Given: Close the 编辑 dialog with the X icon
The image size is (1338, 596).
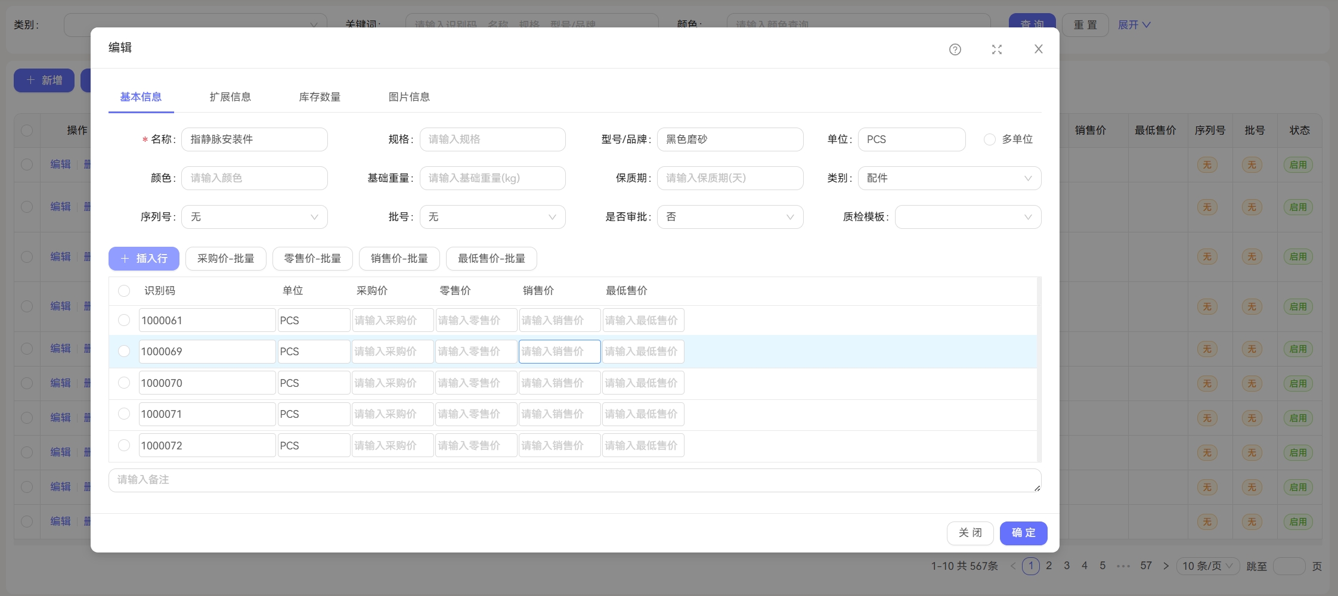Looking at the screenshot, I should (1039, 48).
